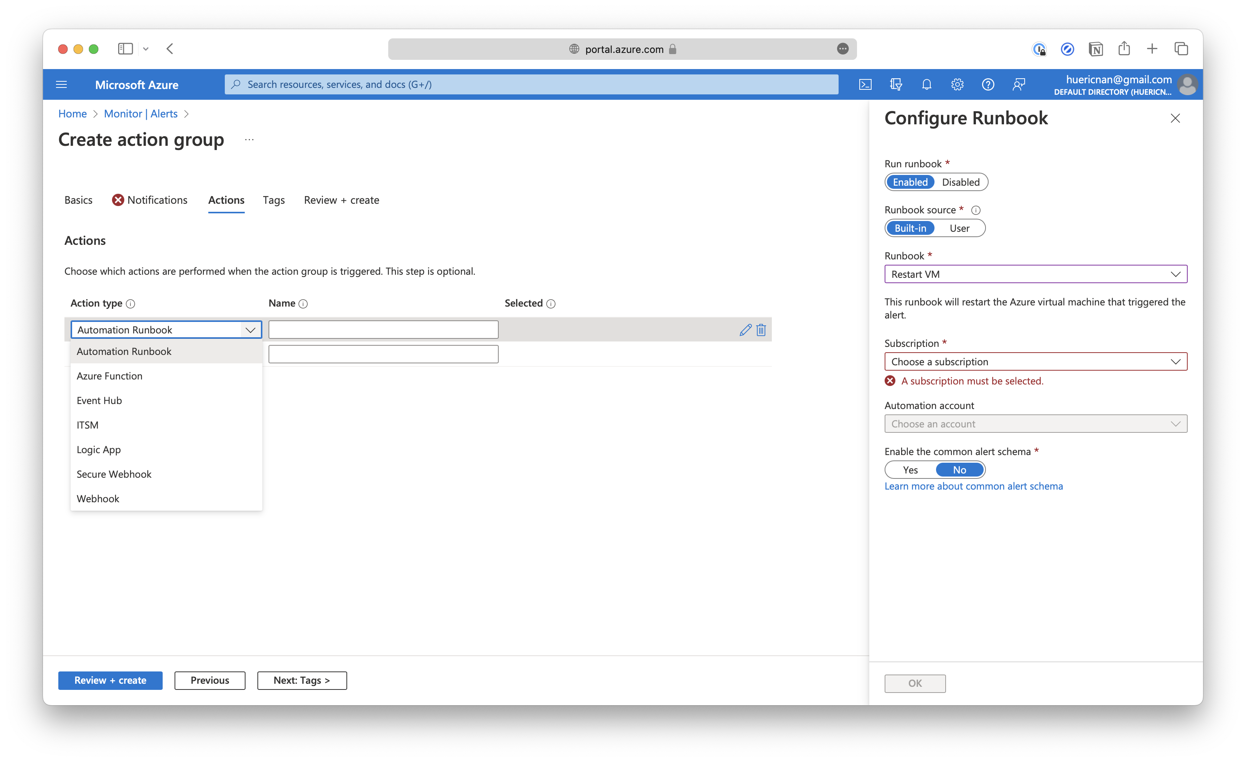
Task: Click the user account avatar
Action: (1187, 84)
